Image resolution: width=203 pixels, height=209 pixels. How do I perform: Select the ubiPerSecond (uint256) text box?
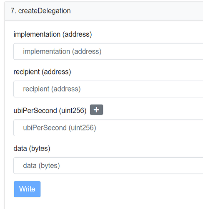point(108,128)
